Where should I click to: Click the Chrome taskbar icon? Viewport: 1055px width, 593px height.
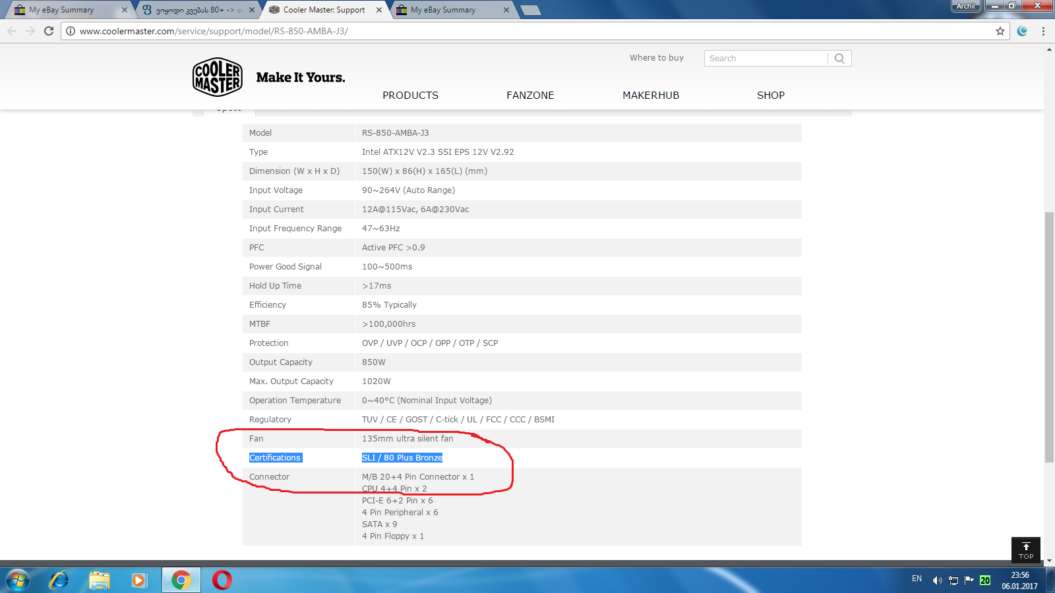tap(181, 580)
